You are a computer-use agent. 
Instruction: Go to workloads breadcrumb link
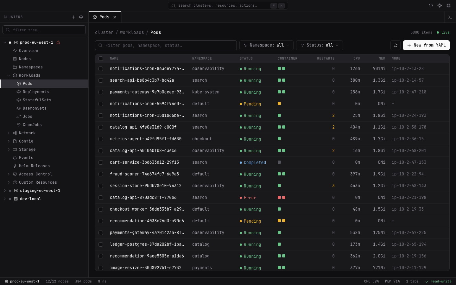(x=132, y=32)
